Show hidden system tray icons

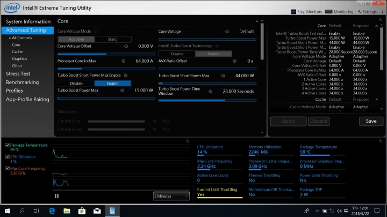click(317, 211)
